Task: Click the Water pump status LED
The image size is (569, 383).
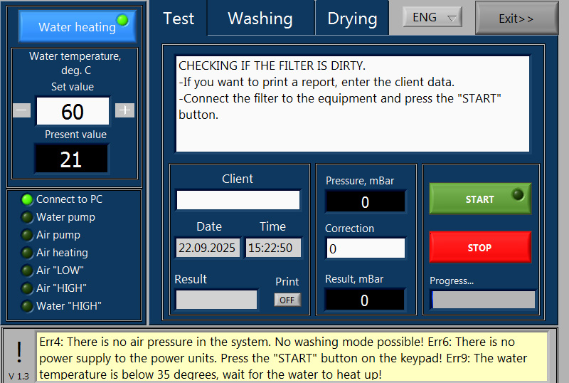Action: point(27,217)
